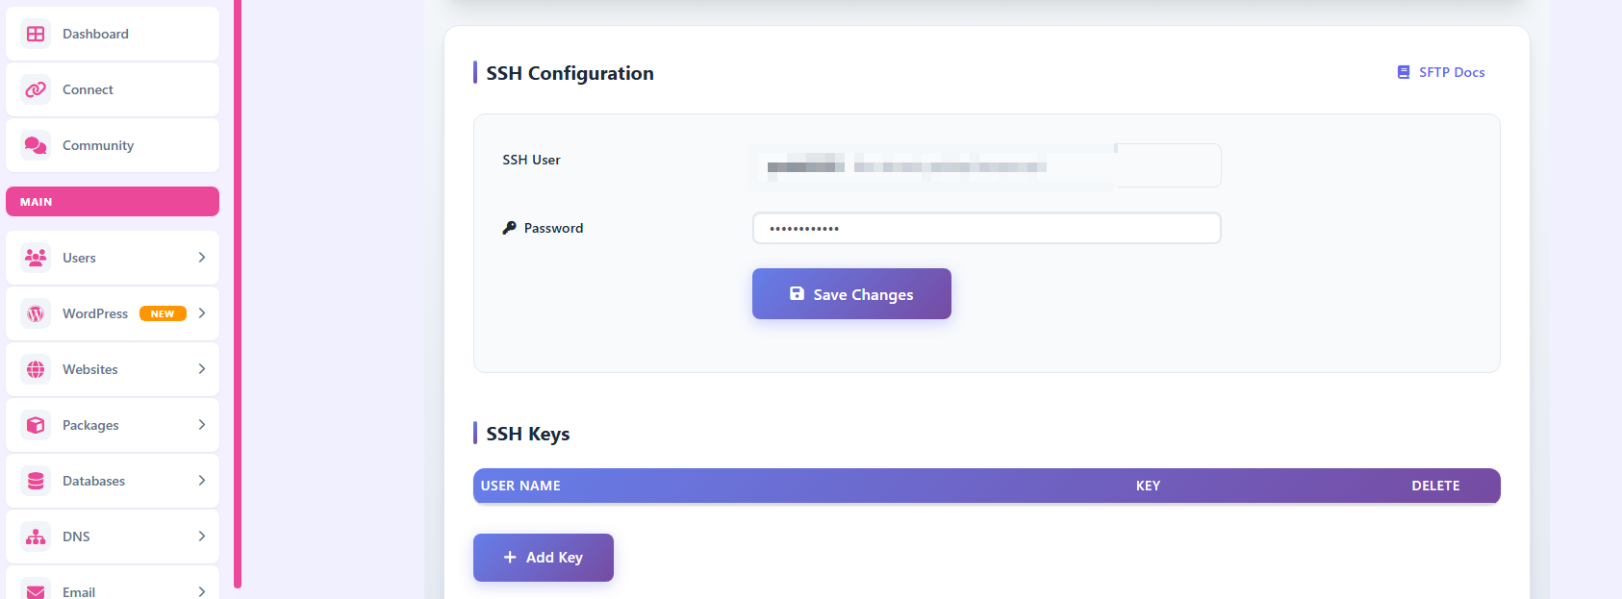Click the Email envelope icon

(36, 590)
